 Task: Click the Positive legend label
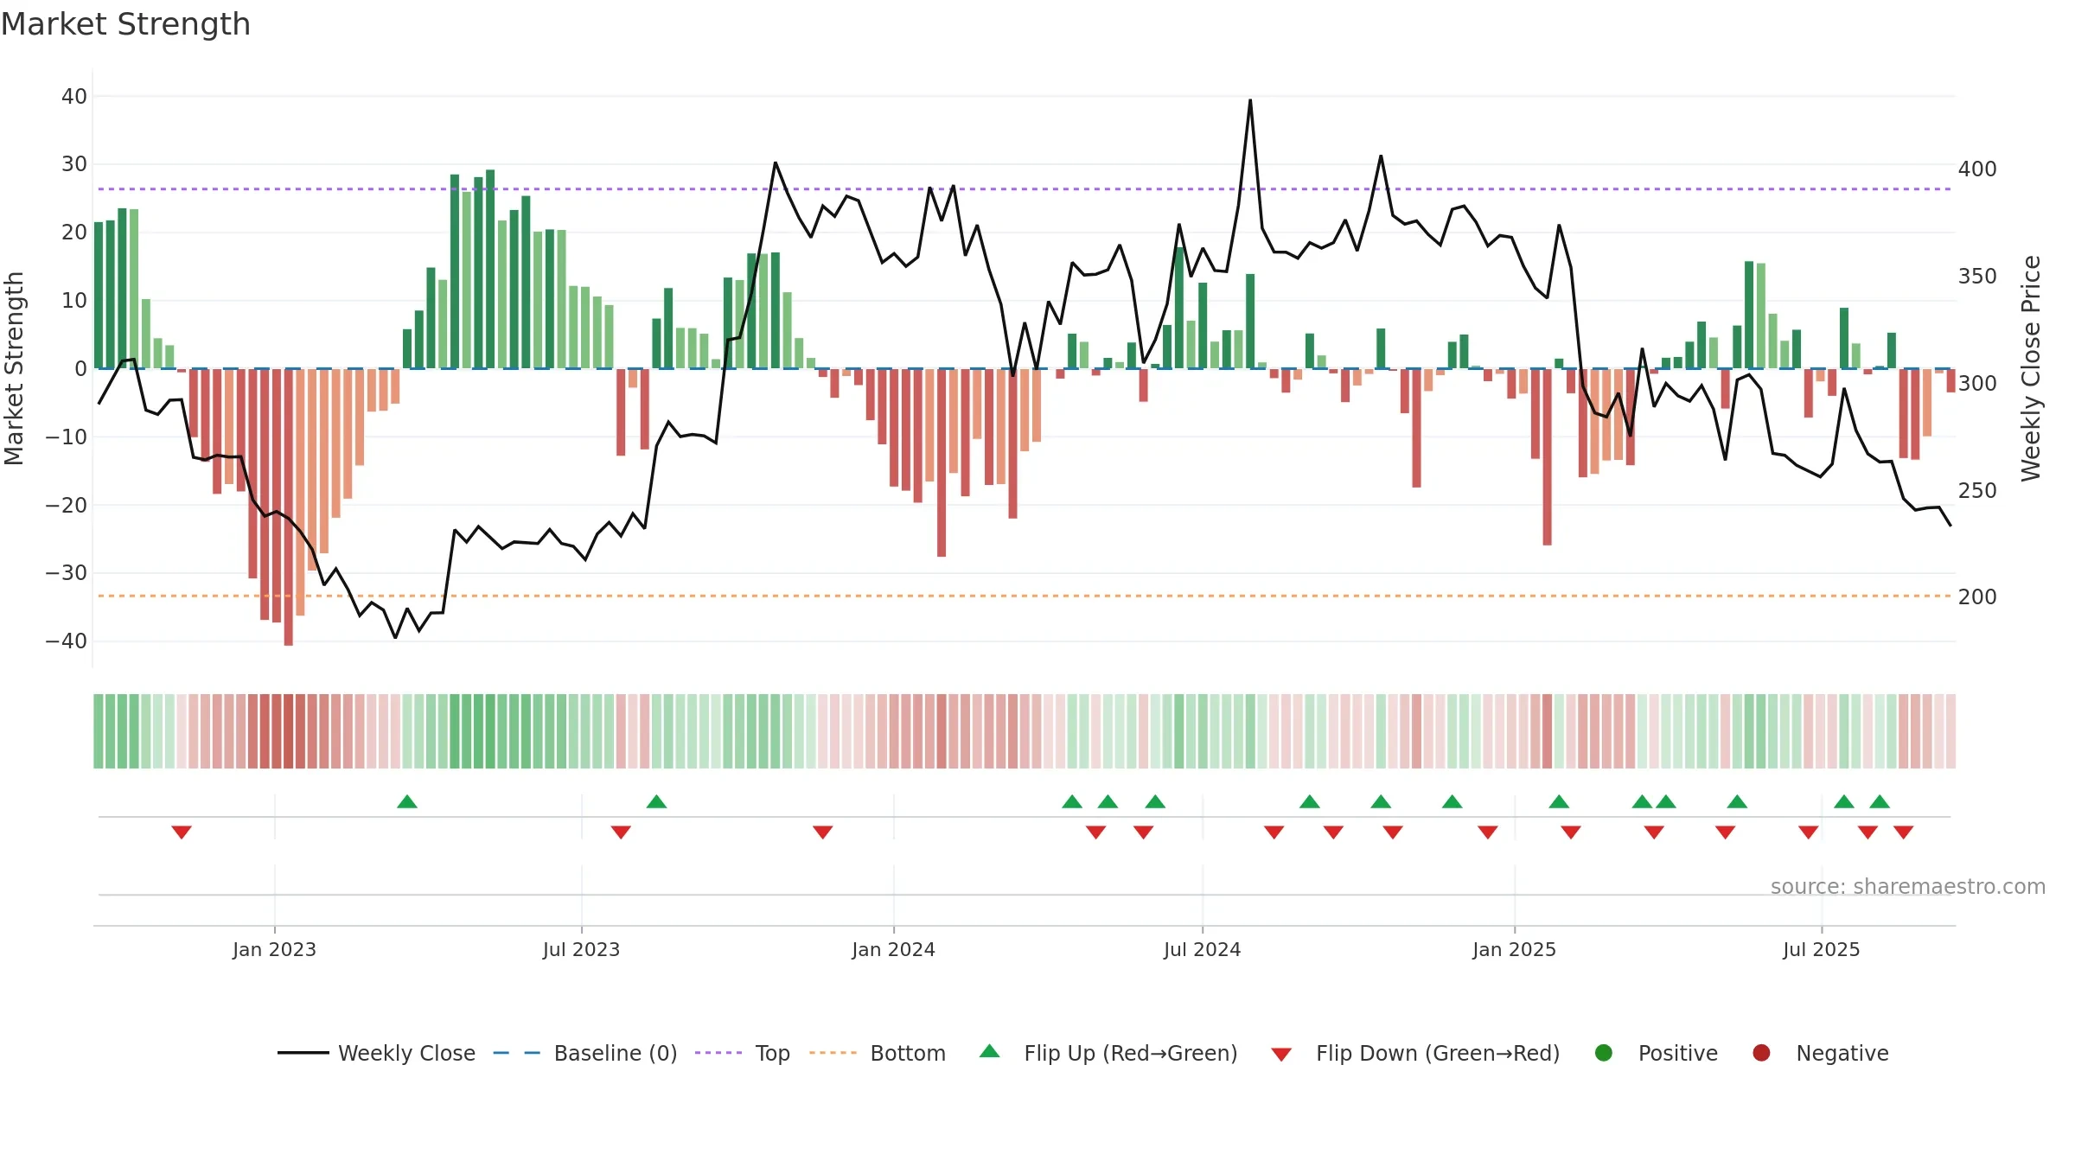pos(1677,1053)
